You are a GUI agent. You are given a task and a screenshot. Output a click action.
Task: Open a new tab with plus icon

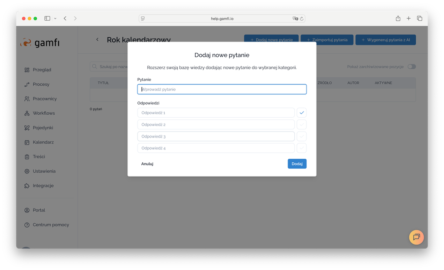(408, 19)
